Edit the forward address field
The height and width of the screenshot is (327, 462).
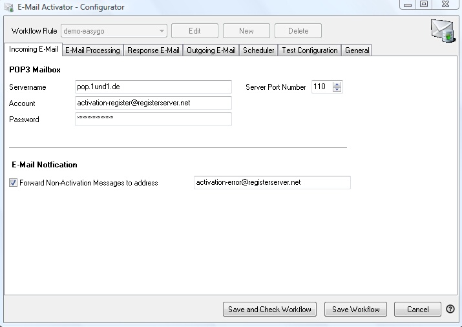[271, 183]
